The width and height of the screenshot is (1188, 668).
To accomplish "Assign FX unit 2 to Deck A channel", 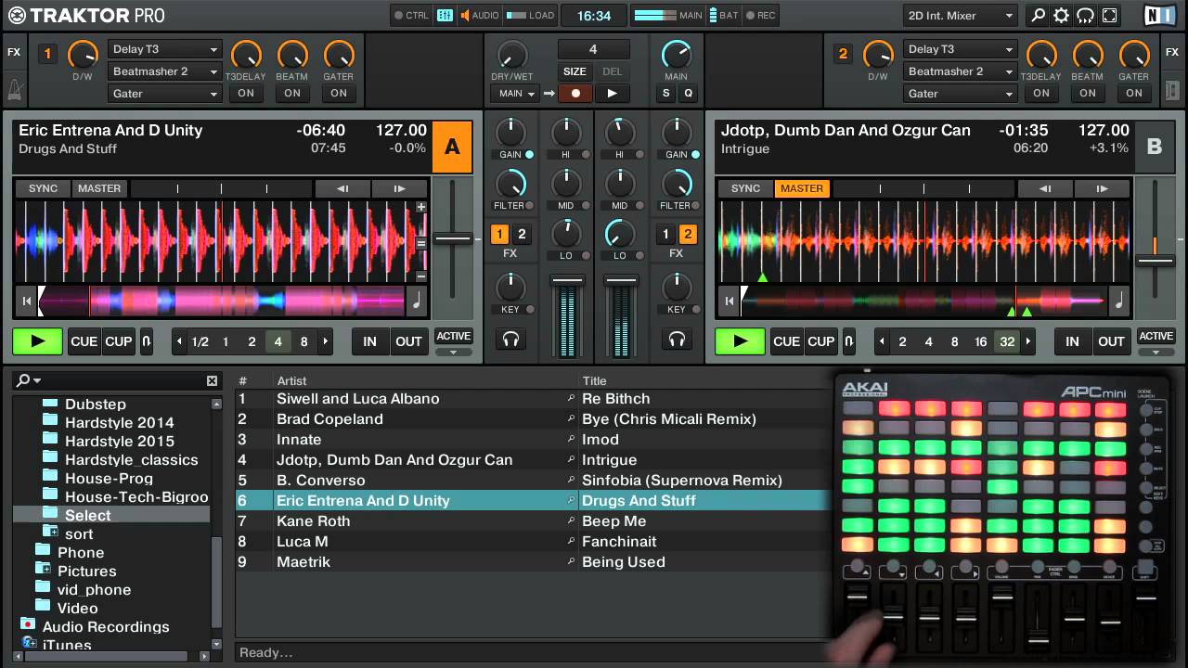I will pyautogui.click(x=522, y=235).
